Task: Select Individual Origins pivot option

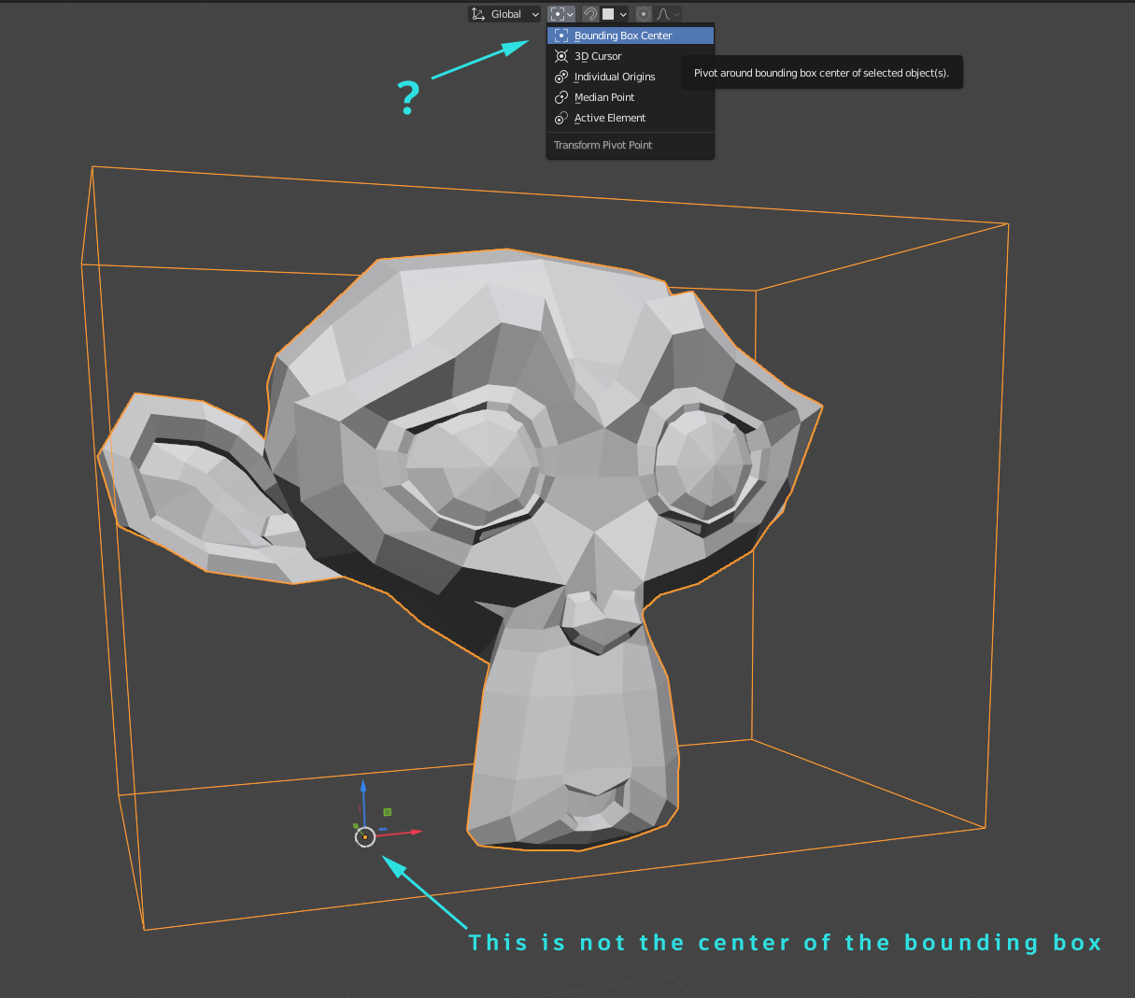Action: point(631,77)
